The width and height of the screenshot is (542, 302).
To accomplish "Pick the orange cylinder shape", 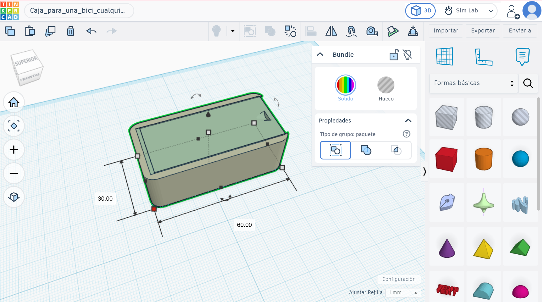I will click(484, 159).
